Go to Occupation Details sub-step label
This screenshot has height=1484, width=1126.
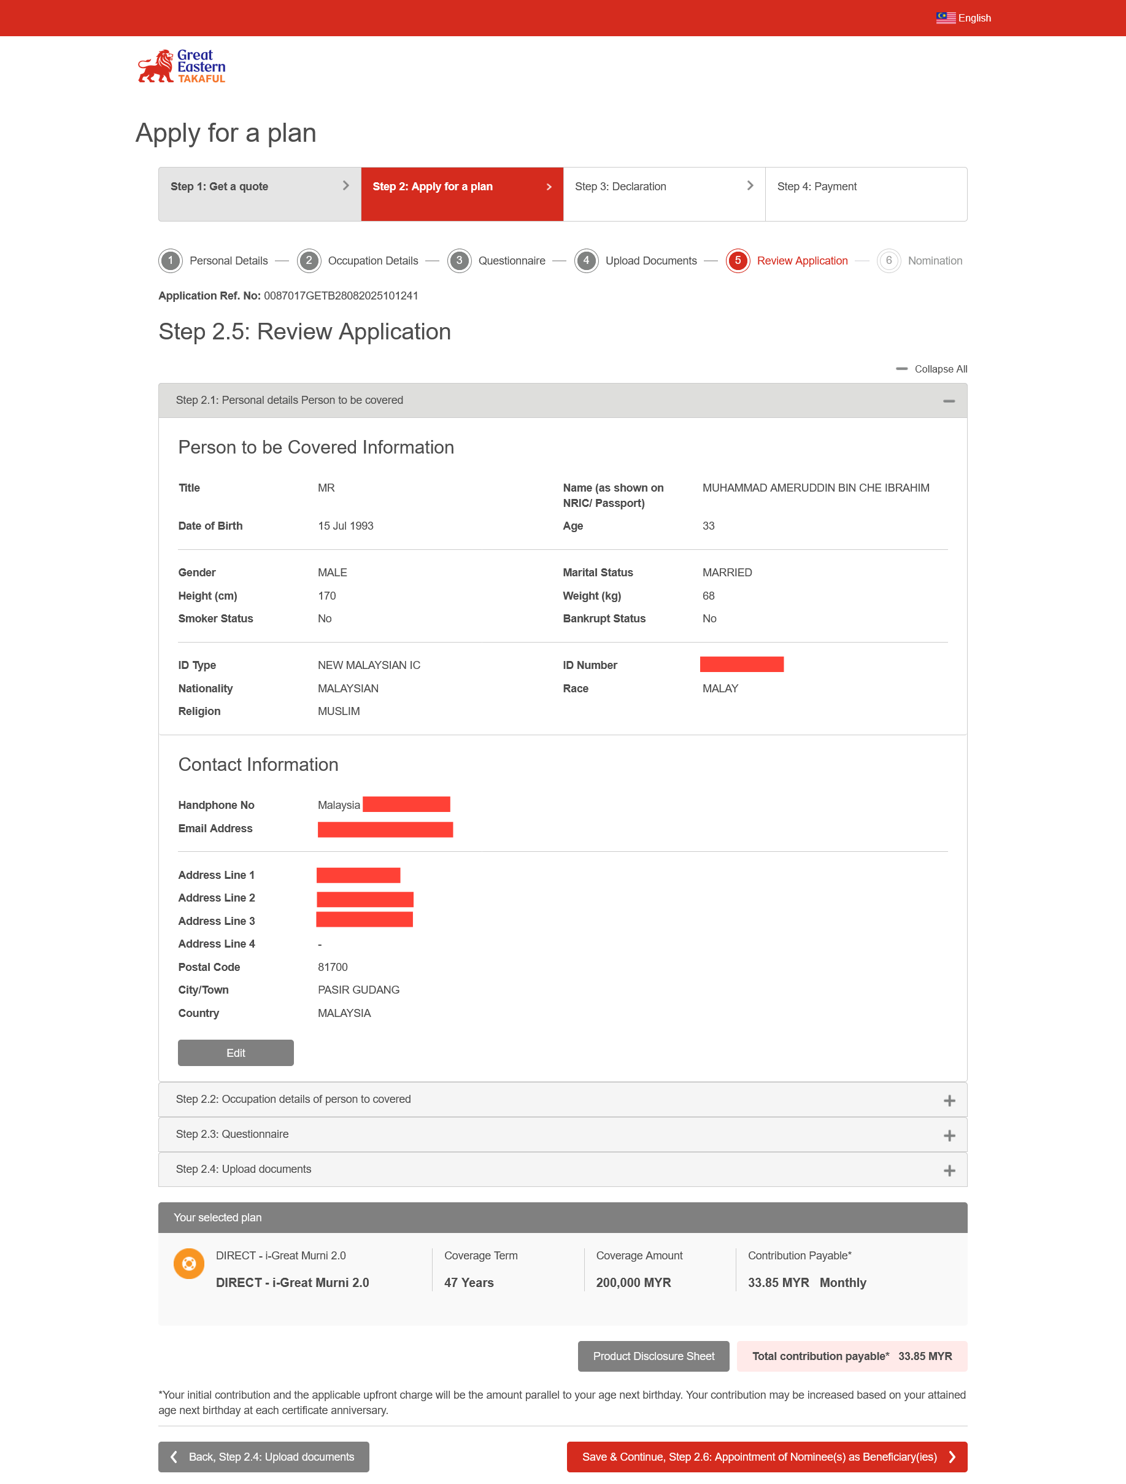[x=373, y=261]
